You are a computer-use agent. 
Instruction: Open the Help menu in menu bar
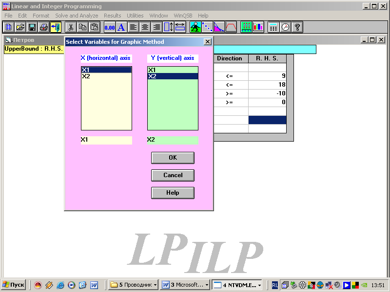pyautogui.click(x=203, y=16)
